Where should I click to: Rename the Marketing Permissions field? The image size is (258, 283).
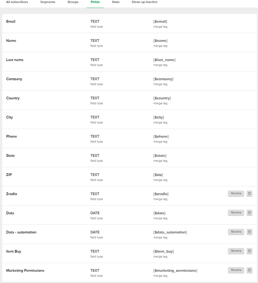point(236,270)
